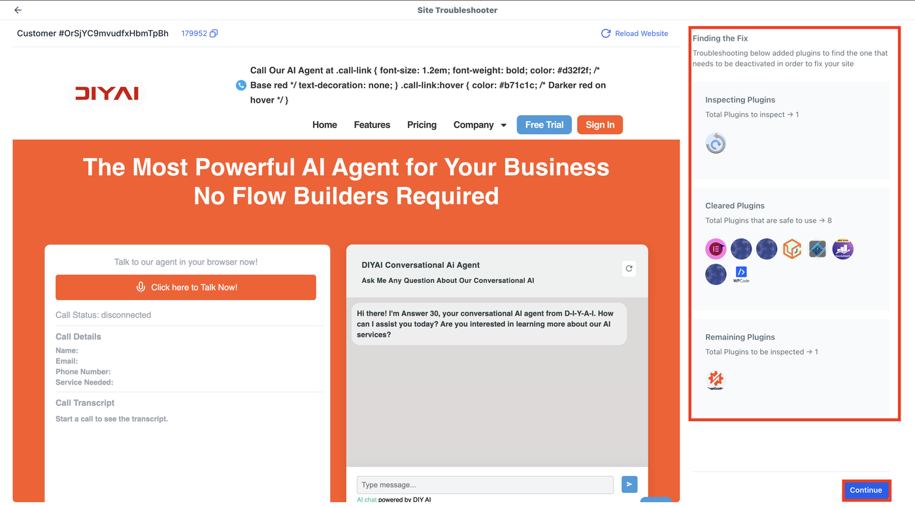
Task: Click "Total Plugins to be inspected → 1"
Action: click(x=761, y=352)
